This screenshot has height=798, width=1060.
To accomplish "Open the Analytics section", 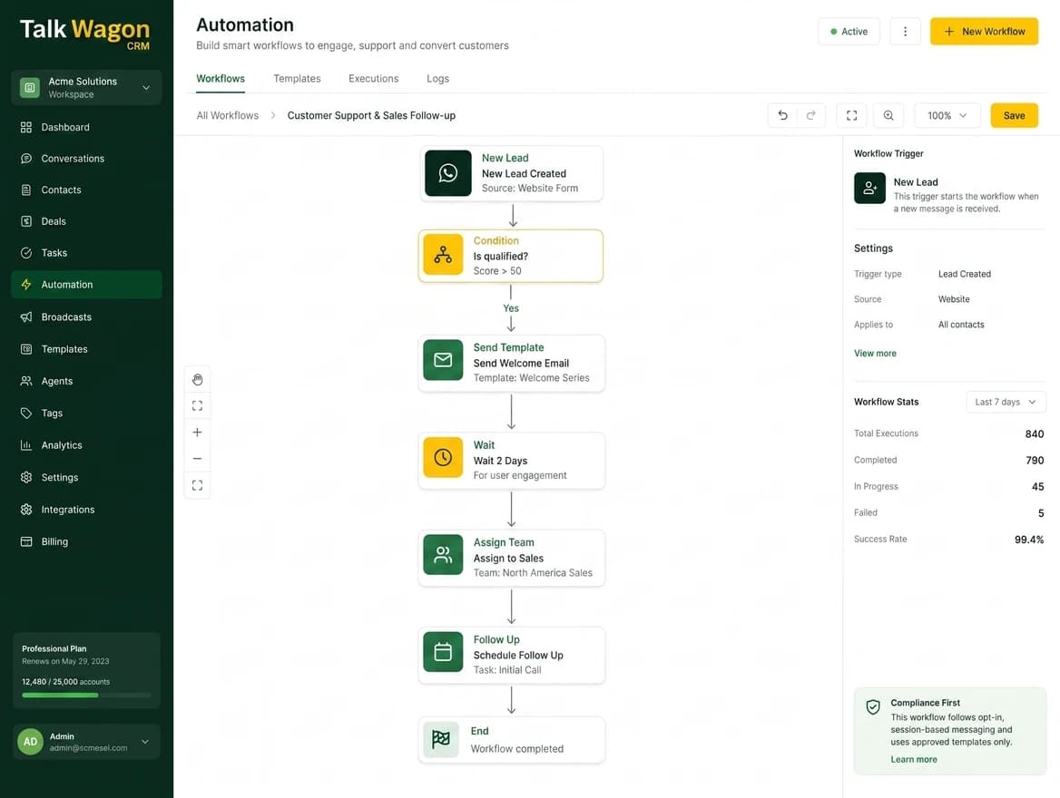I will tap(86, 445).
